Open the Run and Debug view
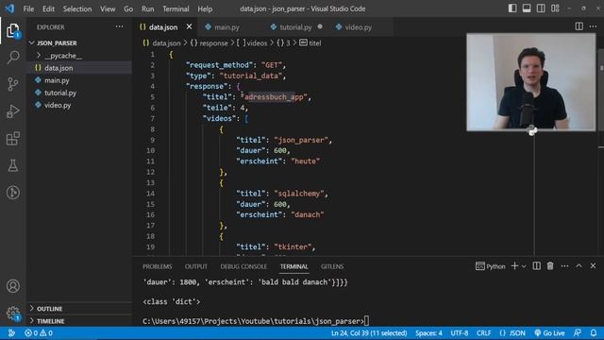The image size is (604, 340). 12,111
